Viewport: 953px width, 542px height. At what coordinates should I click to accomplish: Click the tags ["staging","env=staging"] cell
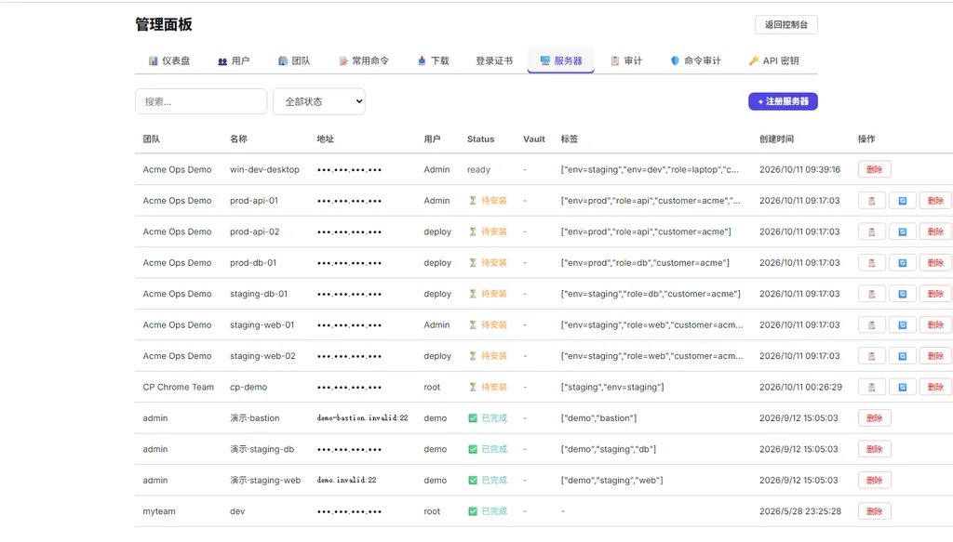pos(612,387)
